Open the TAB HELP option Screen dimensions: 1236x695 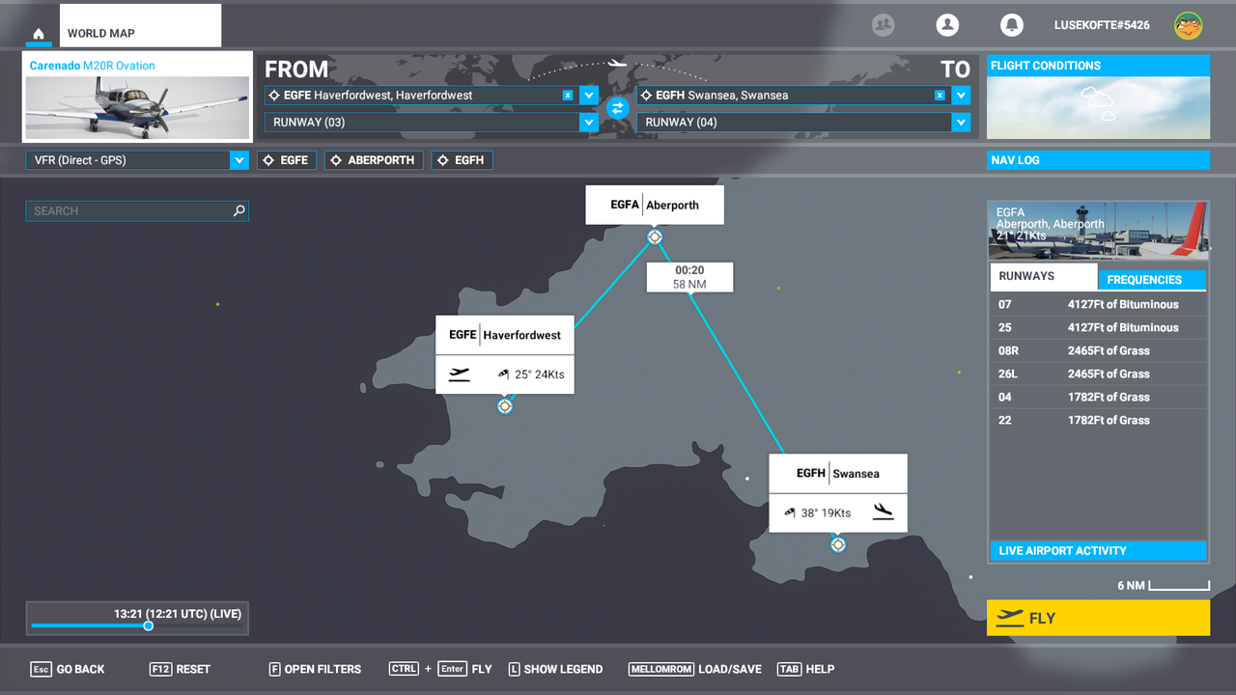tap(806, 669)
